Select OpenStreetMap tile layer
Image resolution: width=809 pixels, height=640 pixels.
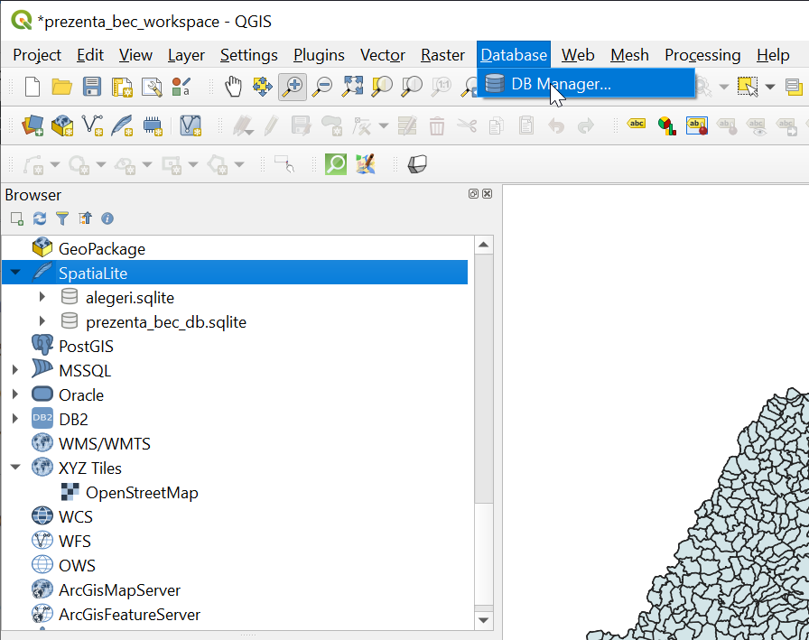tap(142, 493)
